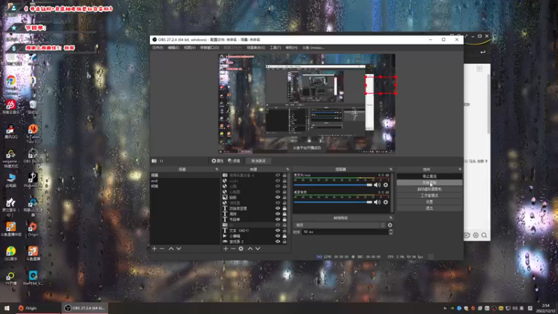Open the 编辑(E) menu
Screen dimensions: 558x314
[x=173, y=47]
